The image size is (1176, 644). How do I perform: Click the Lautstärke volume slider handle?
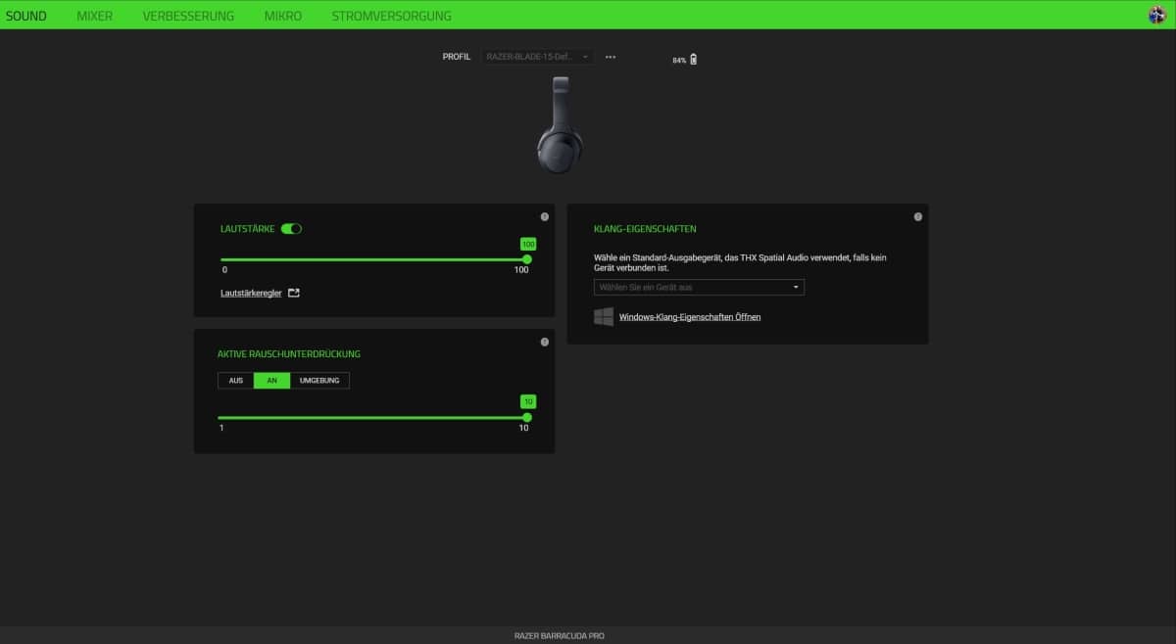(x=527, y=259)
